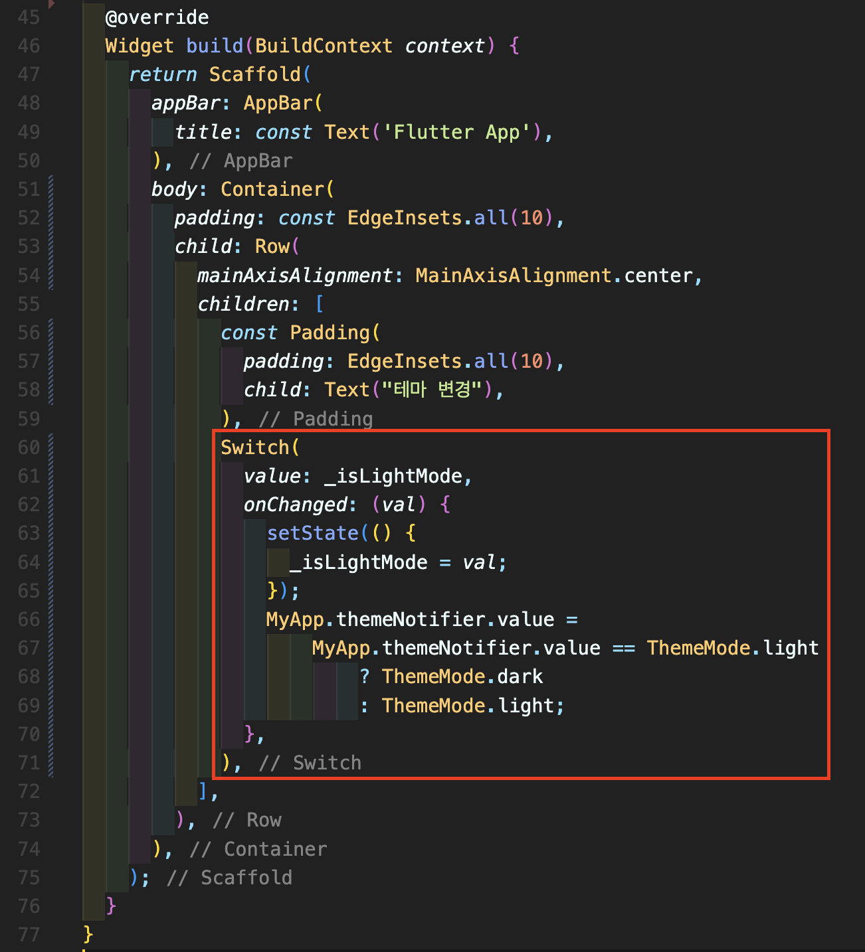Click the // Row closing comment
This screenshot has height=952, width=865.
pos(247,820)
